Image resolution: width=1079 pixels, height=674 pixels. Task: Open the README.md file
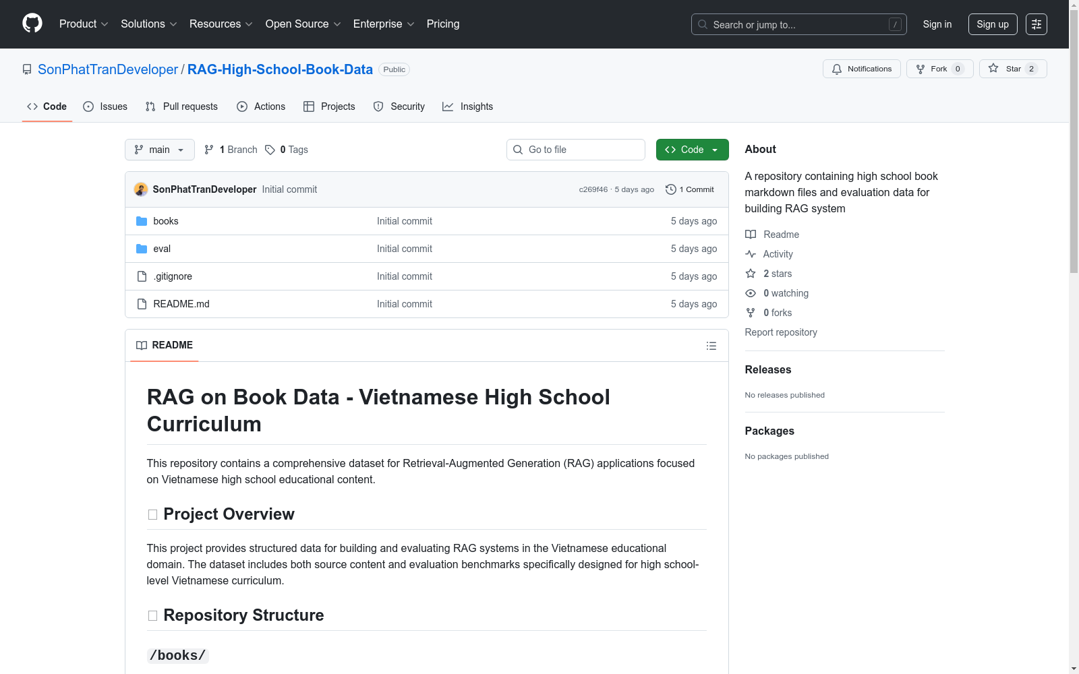pyautogui.click(x=181, y=304)
